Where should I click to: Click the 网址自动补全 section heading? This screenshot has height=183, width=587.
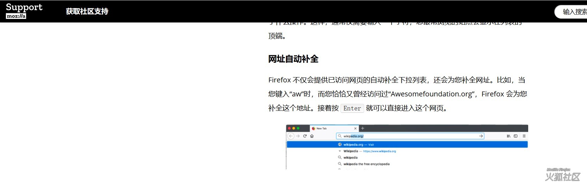coord(293,59)
